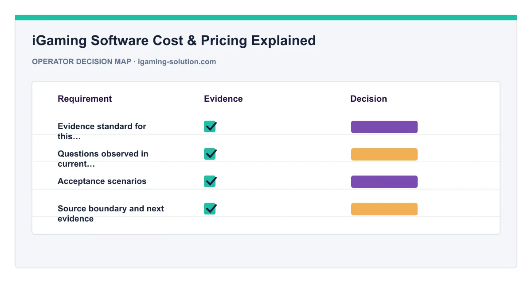Select purple decision bar for Evidence standard
Image resolution: width=532 pixels, height=283 pixels.
coord(384,127)
